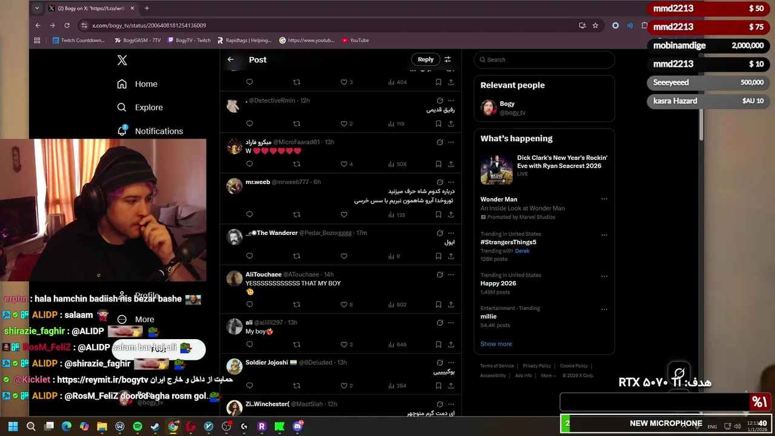
Task: Open more options for Wonder Man trend
Action: pyautogui.click(x=604, y=199)
